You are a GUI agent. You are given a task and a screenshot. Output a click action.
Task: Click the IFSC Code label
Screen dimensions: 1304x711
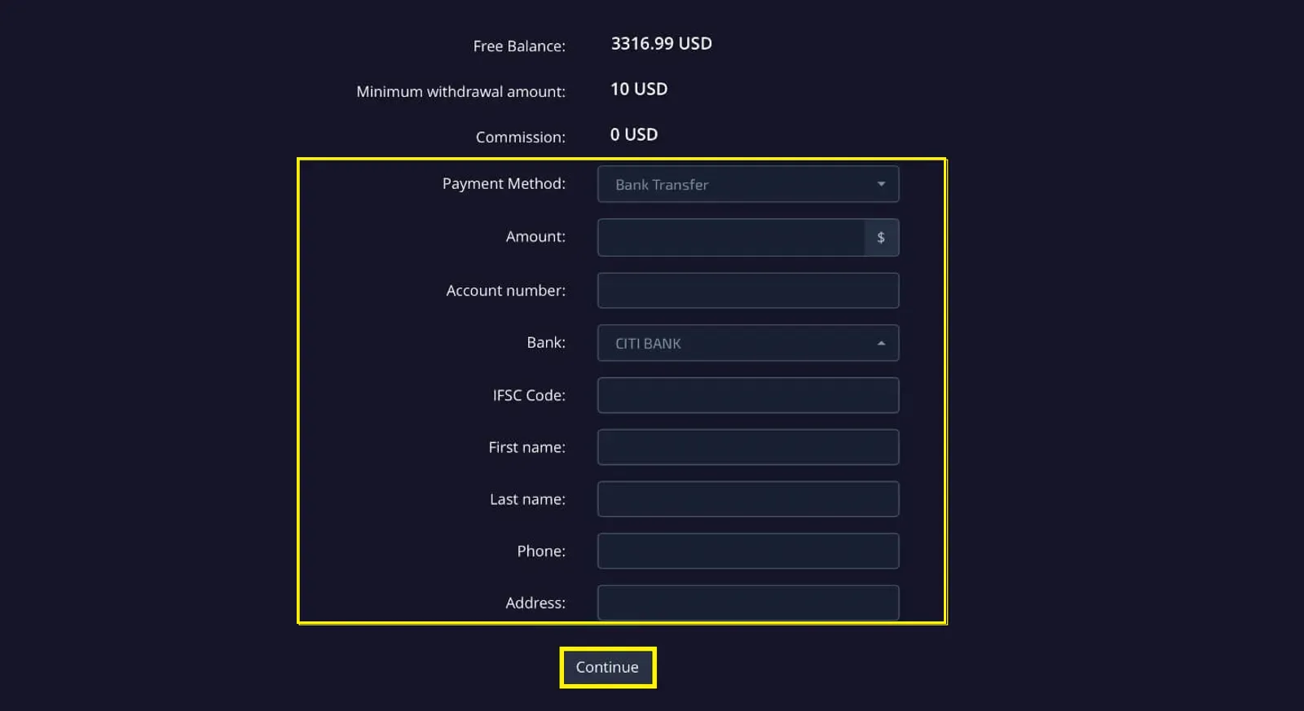coord(528,395)
